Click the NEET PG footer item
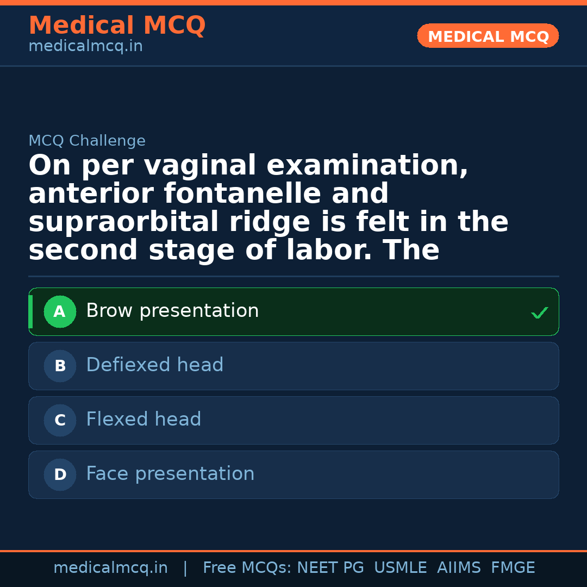Viewport: 587px width, 587px height. tap(330, 567)
